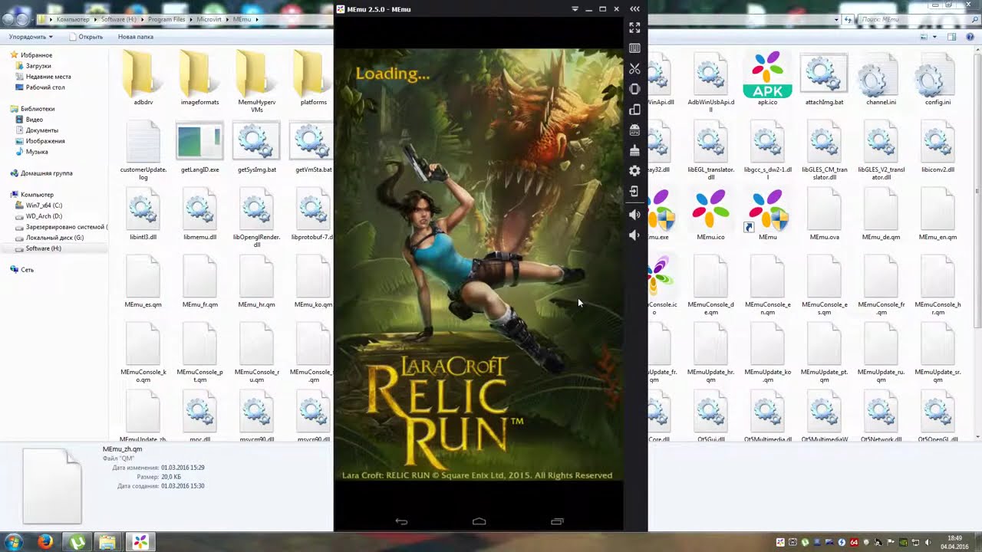Viewport: 982px width, 552px height.
Task: Tap the Android Home navigation button
Action: (x=479, y=521)
